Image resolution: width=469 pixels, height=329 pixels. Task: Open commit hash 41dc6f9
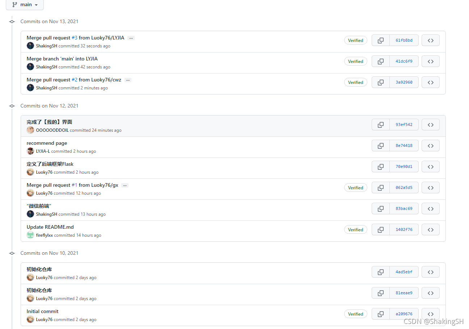click(404, 62)
